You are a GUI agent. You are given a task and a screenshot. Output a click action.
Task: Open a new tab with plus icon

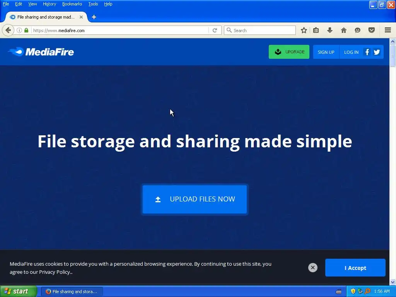pos(94,17)
